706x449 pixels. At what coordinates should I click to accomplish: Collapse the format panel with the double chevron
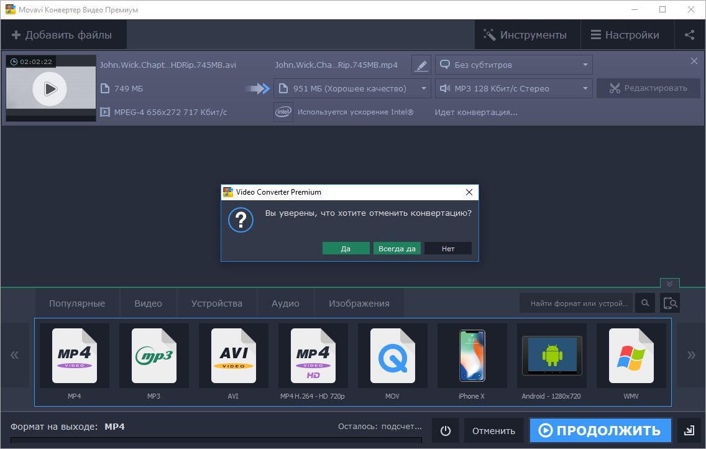click(x=669, y=284)
